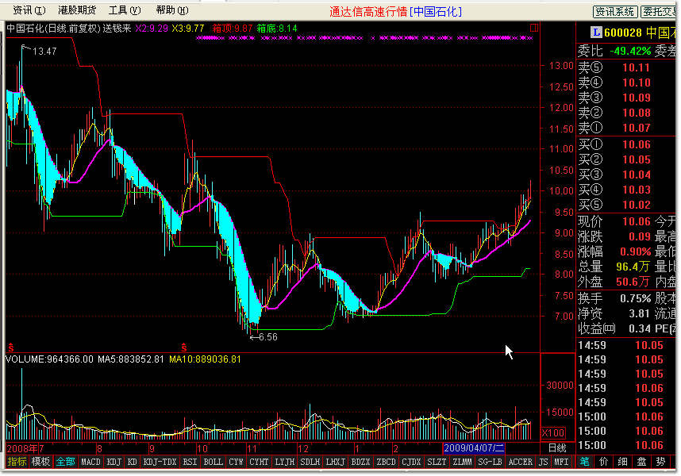Image resolution: width=681 pixels, height=476 pixels.
Task: Click the second red S marker near October
Action: pos(184,347)
